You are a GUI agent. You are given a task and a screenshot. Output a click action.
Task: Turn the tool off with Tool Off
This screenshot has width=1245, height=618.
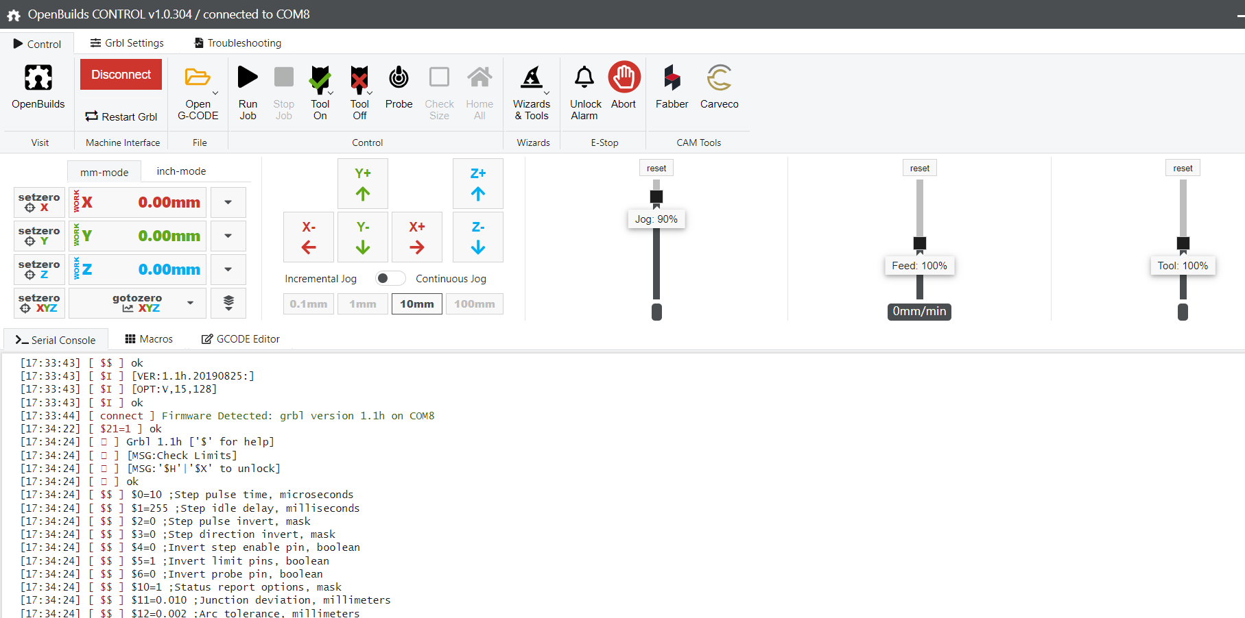coord(359,92)
